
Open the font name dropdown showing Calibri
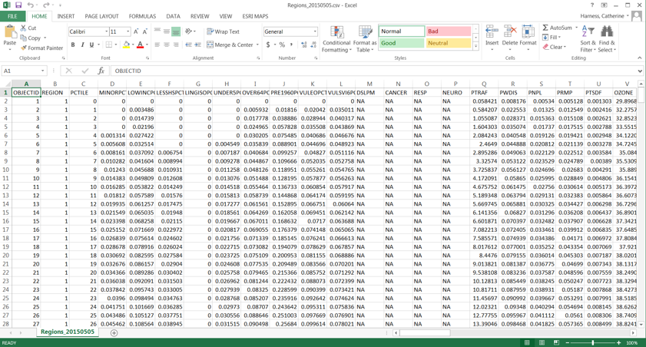(87, 31)
